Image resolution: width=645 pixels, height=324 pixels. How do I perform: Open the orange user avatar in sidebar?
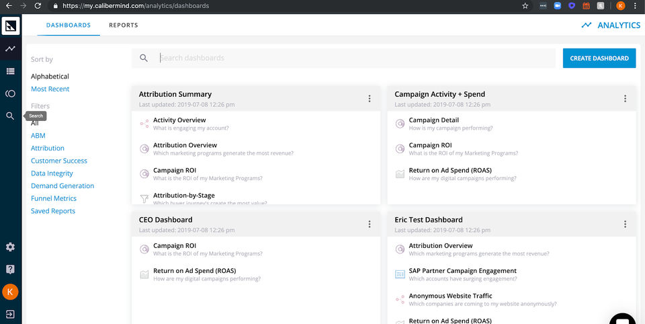(11, 292)
